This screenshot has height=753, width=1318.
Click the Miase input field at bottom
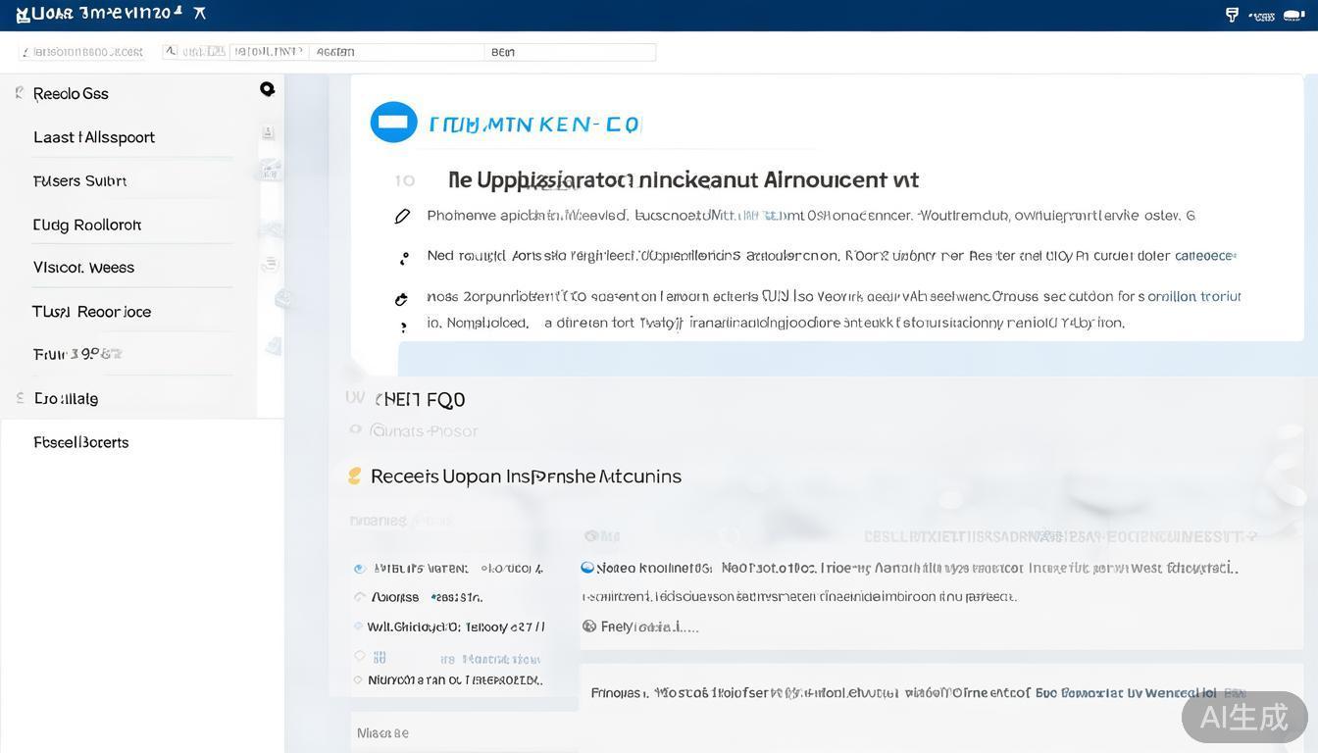click(461, 733)
